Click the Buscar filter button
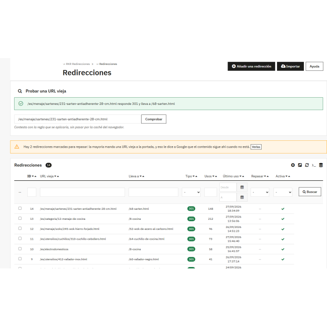 click(310, 192)
